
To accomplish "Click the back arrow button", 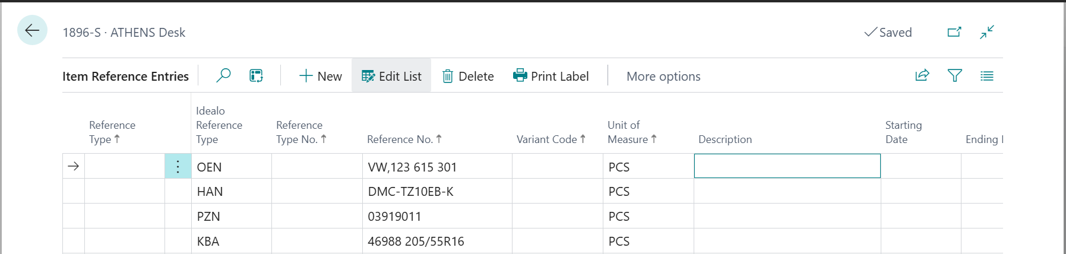I will [32, 30].
